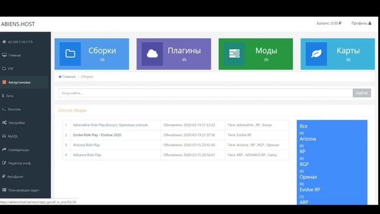
Task: Click the ABIENS.HOST logo
Action: pyautogui.click(x=18, y=24)
